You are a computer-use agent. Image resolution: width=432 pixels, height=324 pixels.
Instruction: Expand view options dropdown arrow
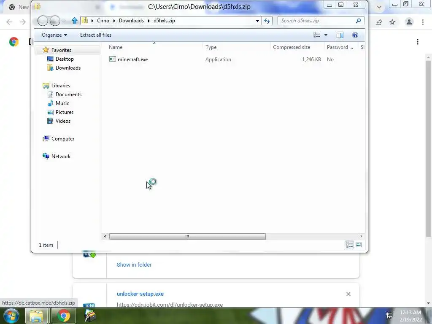tap(326, 35)
